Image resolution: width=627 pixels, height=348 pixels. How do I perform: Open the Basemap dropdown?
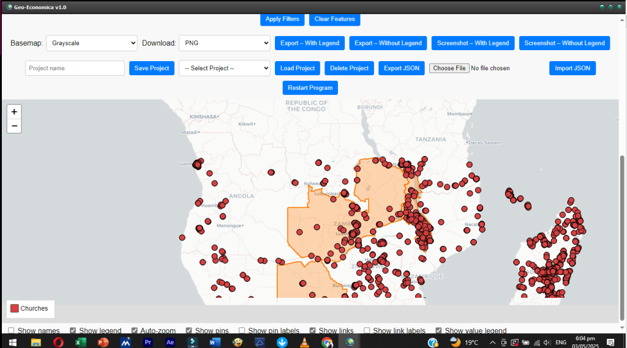tap(92, 43)
